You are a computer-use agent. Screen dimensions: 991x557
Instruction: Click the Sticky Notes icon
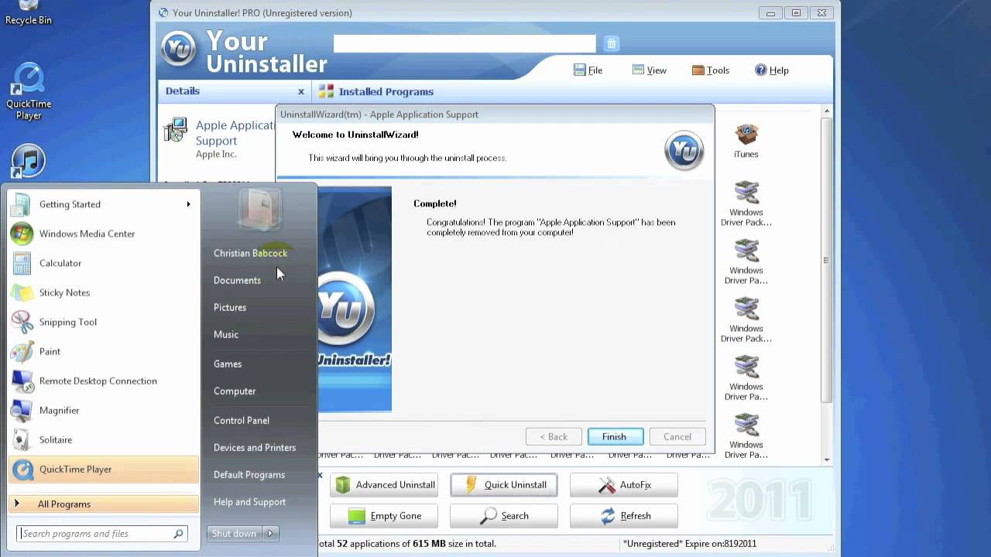pyautogui.click(x=22, y=292)
